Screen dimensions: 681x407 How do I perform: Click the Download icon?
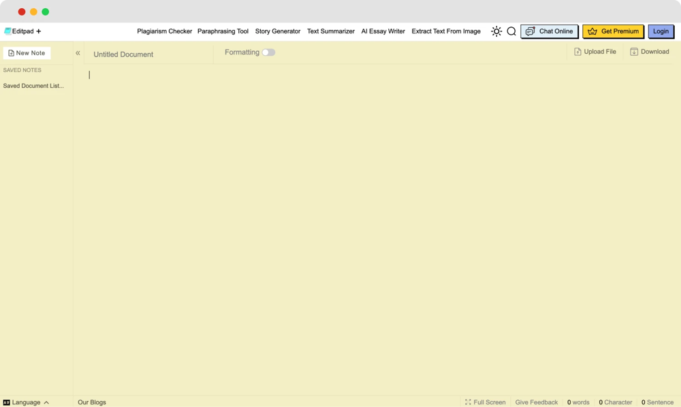pyautogui.click(x=634, y=51)
